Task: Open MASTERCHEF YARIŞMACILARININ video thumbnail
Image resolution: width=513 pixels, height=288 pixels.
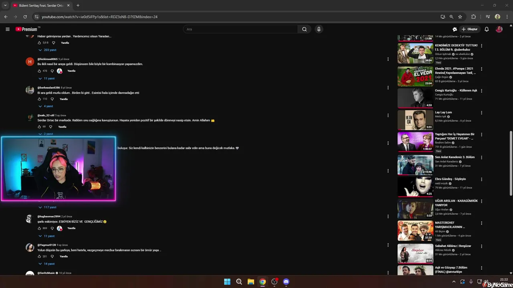Action: point(415,231)
